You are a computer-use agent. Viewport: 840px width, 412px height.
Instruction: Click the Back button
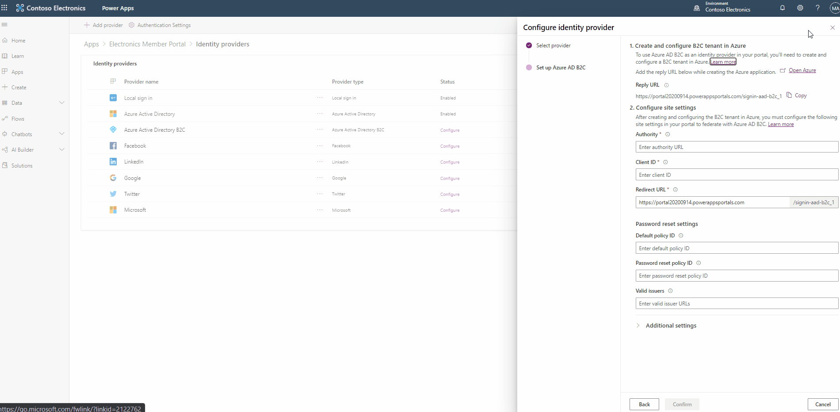click(644, 404)
